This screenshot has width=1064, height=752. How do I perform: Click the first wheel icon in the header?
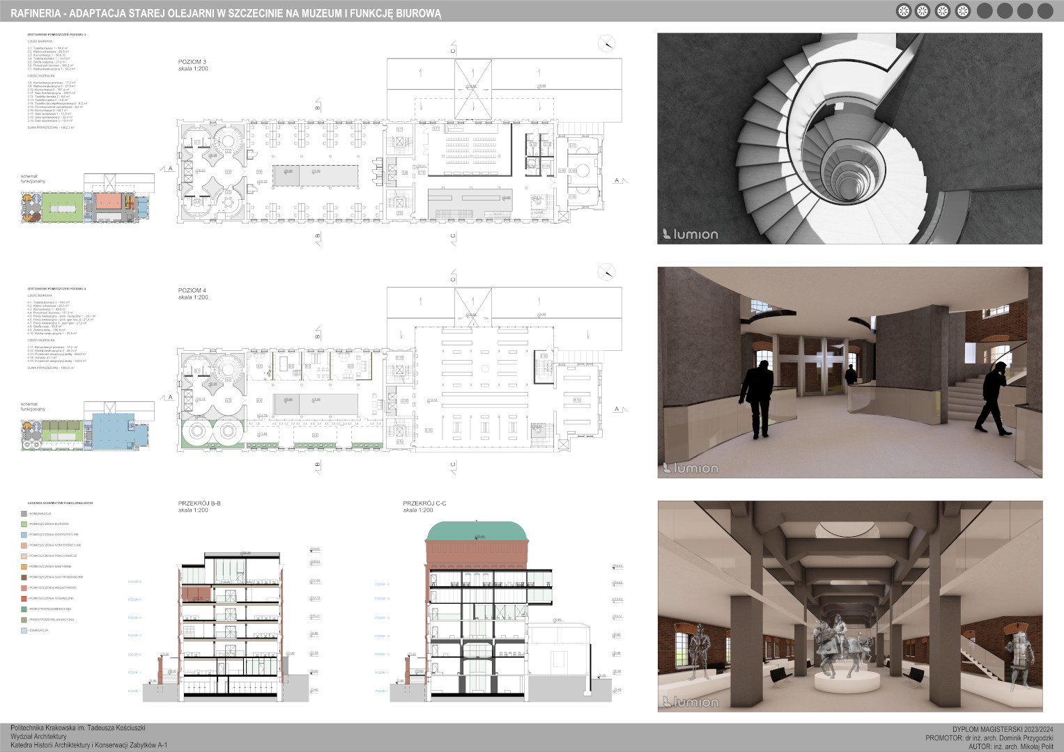click(x=903, y=11)
